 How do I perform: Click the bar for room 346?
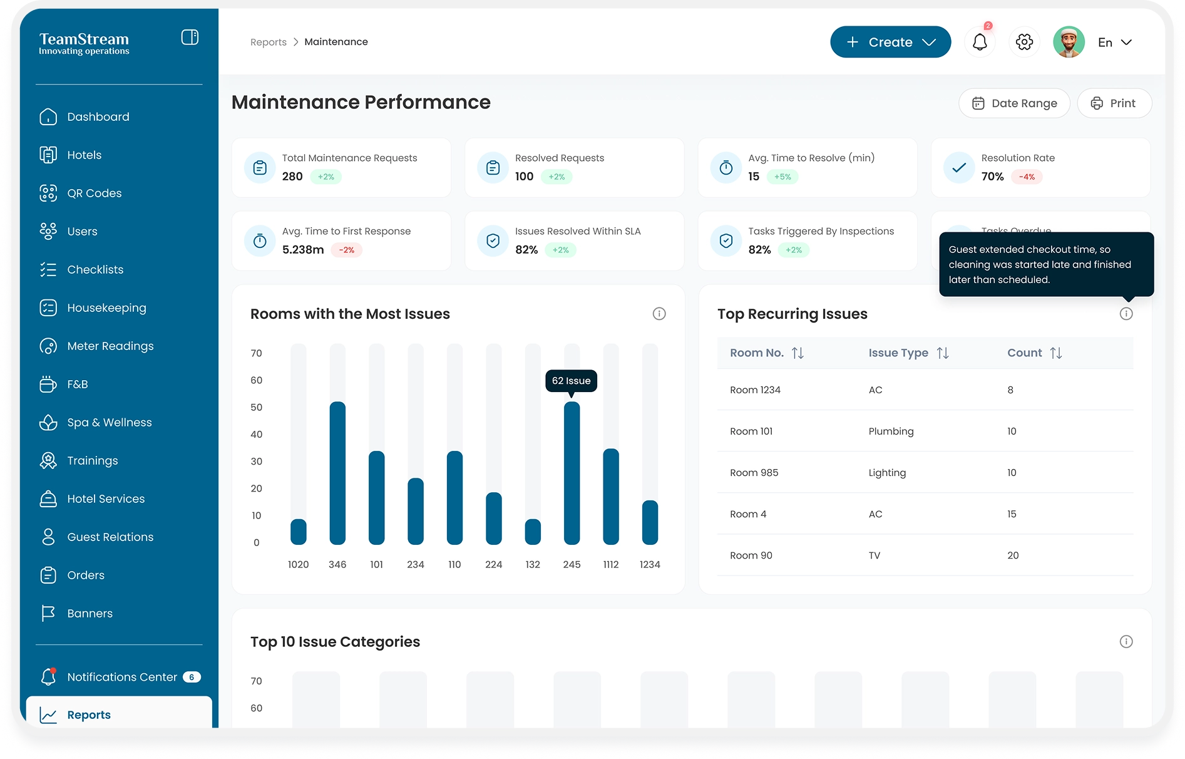tap(337, 473)
